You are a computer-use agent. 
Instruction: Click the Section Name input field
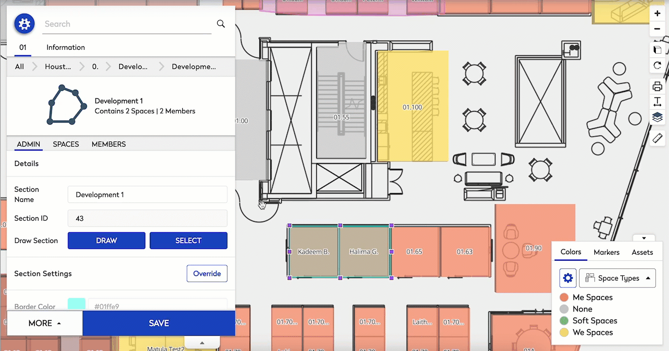click(147, 195)
